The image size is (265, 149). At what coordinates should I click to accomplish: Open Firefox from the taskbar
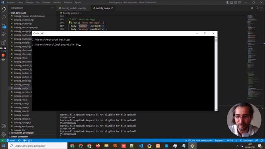(x=98, y=146)
